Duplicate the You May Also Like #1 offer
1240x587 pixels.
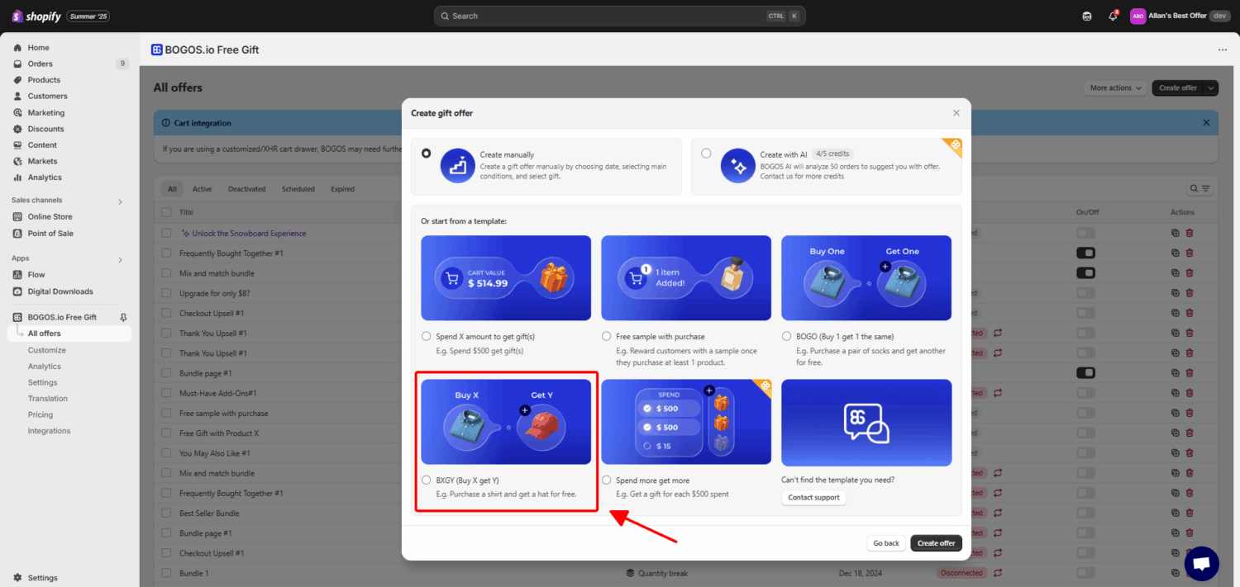(1176, 453)
